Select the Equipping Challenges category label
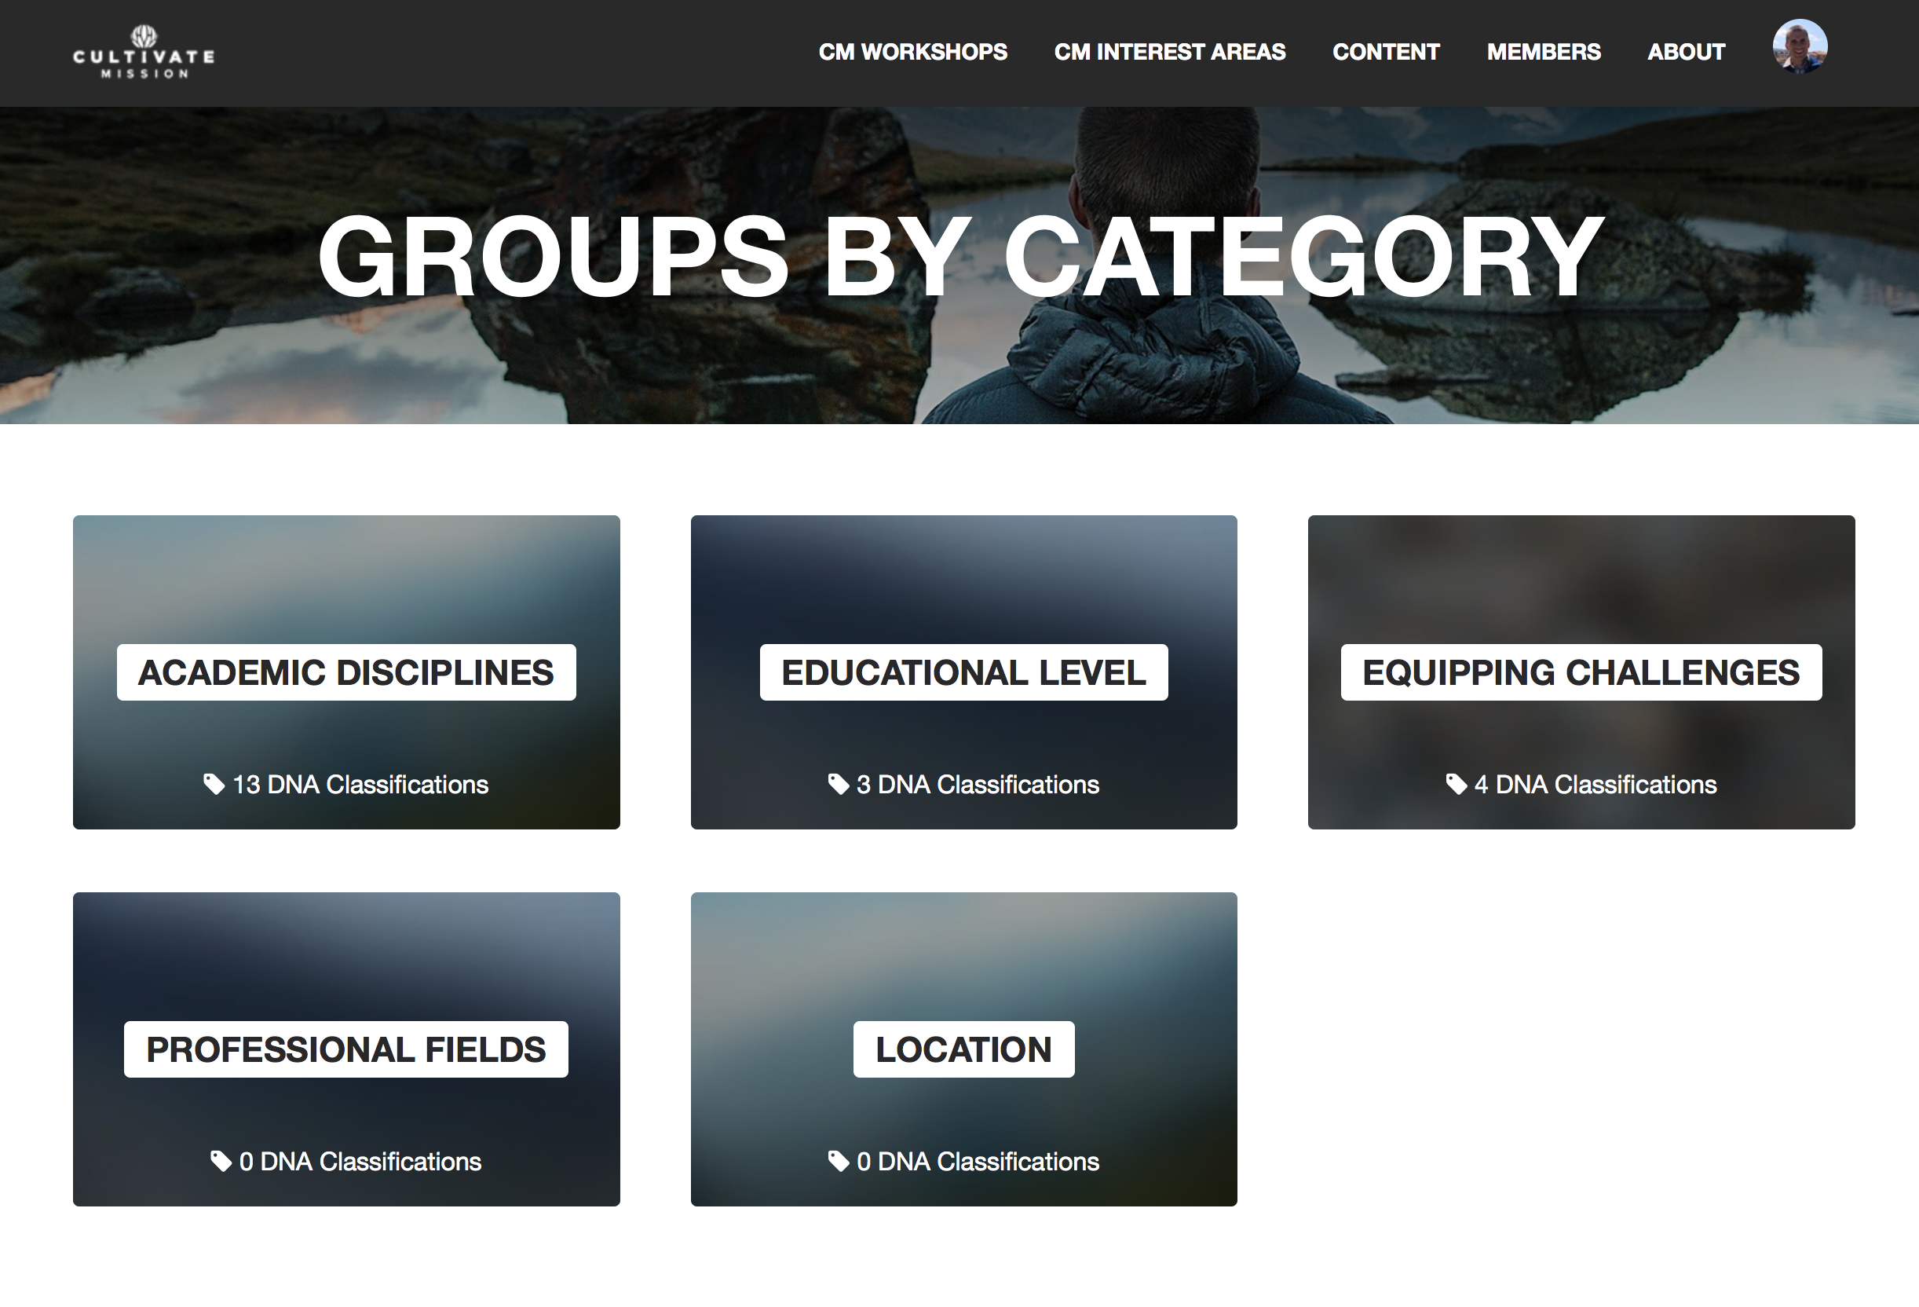Screen dimensions: 1919x1307 coord(1581,672)
